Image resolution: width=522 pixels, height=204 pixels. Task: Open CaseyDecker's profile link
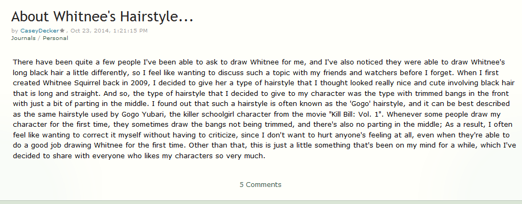pyautogui.click(x=39, y=30)
